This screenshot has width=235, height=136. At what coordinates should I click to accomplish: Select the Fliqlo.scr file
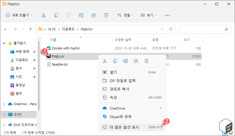tap(58, 56)
